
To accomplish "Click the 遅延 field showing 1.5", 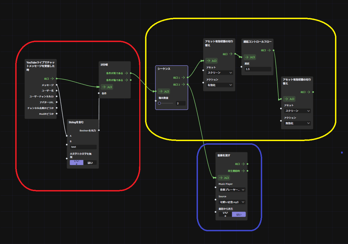I will [258, 69].
